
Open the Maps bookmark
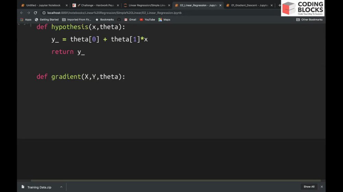point(164,19)
